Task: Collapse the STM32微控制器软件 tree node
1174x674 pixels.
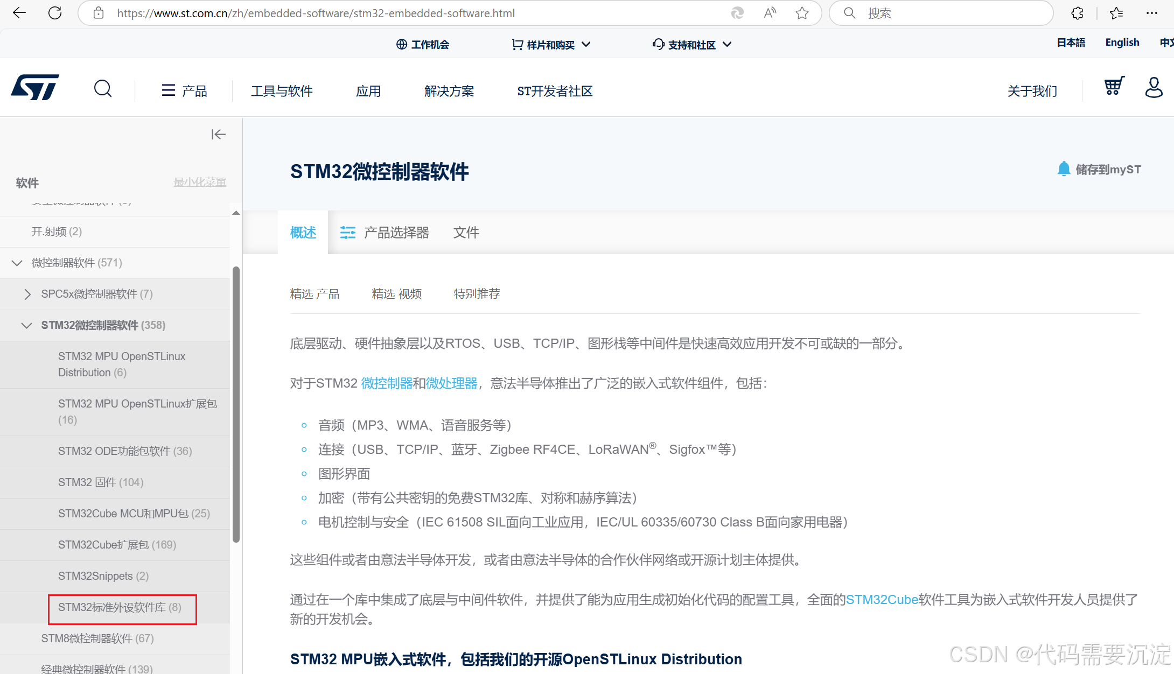Action: click(26, 325)
